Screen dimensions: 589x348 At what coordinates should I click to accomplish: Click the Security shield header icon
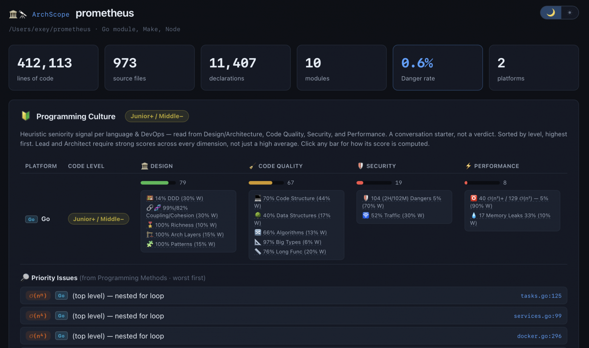(360, 166)
